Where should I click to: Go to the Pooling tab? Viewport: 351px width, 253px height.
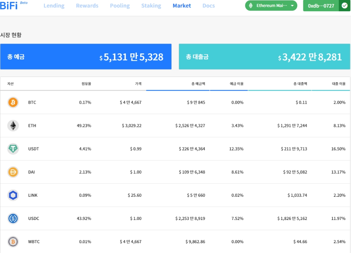click(x=120, y=6)
